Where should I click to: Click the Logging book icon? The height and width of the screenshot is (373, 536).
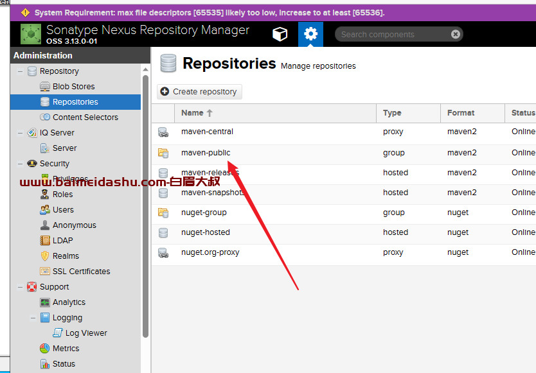point(45,317)
